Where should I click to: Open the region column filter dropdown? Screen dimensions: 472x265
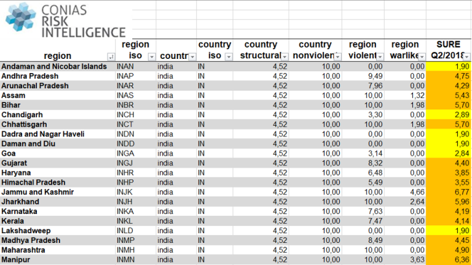110,56
